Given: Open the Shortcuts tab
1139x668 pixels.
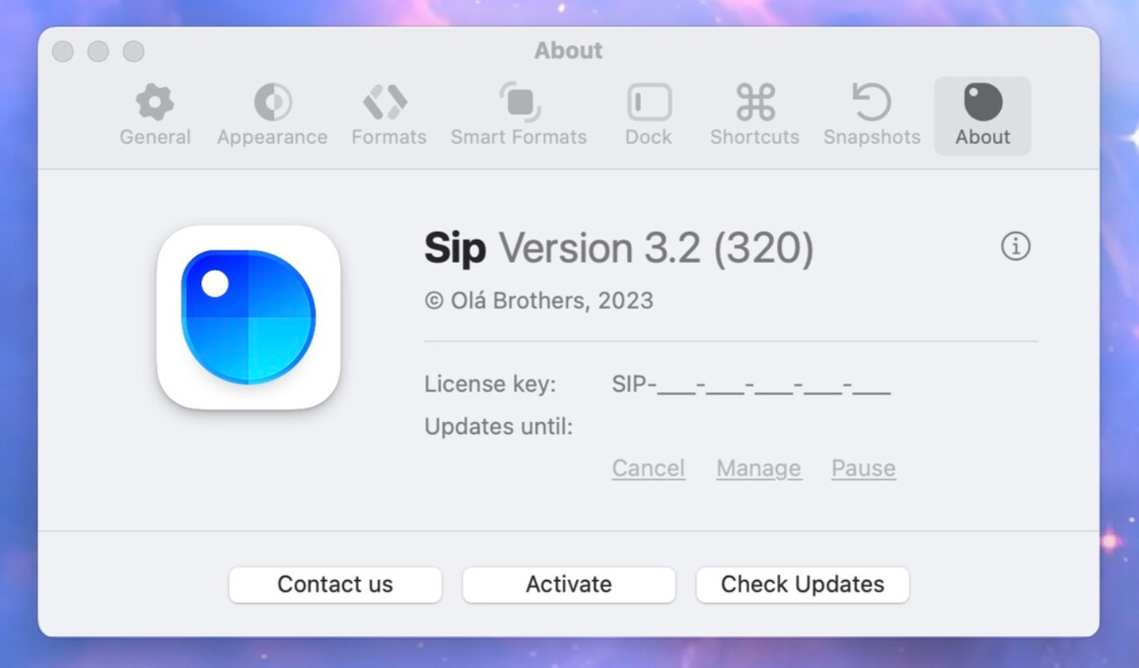Looking at the screenshot, I should [754, 116].
